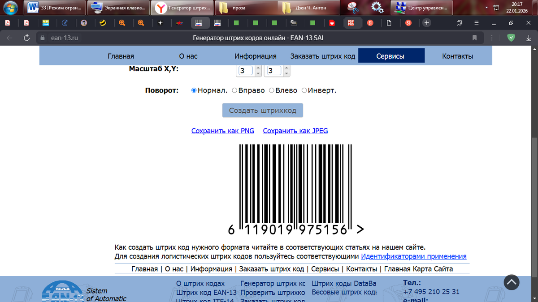Click the Сохранить как PNG link

click(223, 131)
